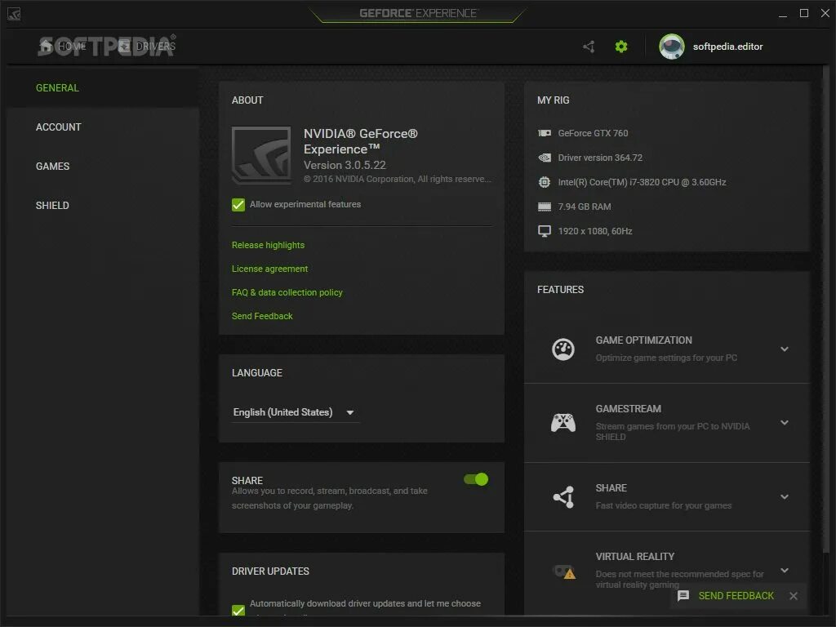Screen dimensions: 836x627
Task: Click the feedback chat bubble icon
Action: (683, 596)
